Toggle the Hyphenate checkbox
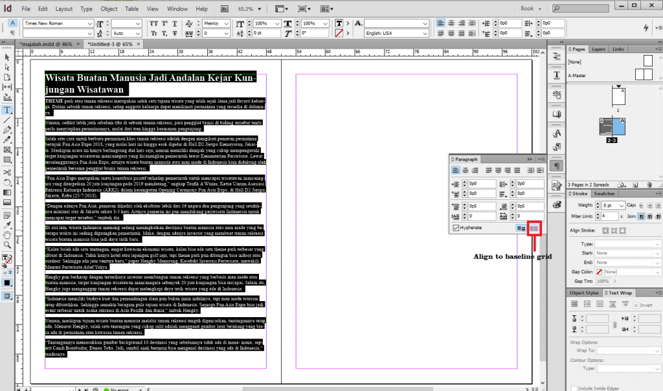Screen dimensions: 663x391 pyautogui.click(x=456, y=228)
